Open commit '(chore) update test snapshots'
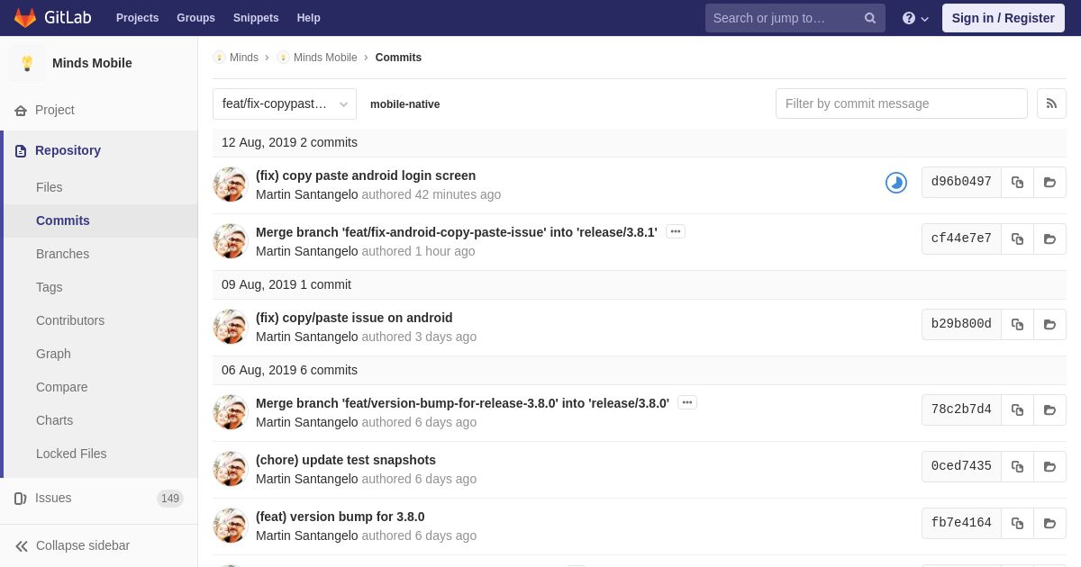Image resolution: width=1081 pixels, height=567 pixels. [346, 460]
